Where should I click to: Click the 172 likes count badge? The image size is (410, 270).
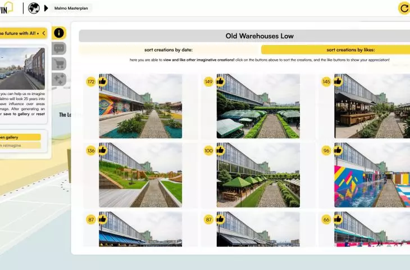(x=91, y=82)
